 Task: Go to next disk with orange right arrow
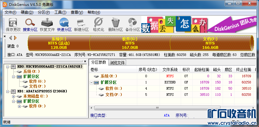(x=15, y=38)
